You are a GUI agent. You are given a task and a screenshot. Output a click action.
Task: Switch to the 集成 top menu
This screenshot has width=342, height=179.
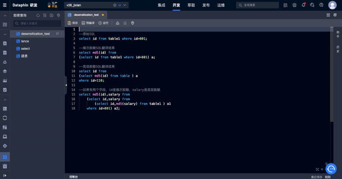161,5
